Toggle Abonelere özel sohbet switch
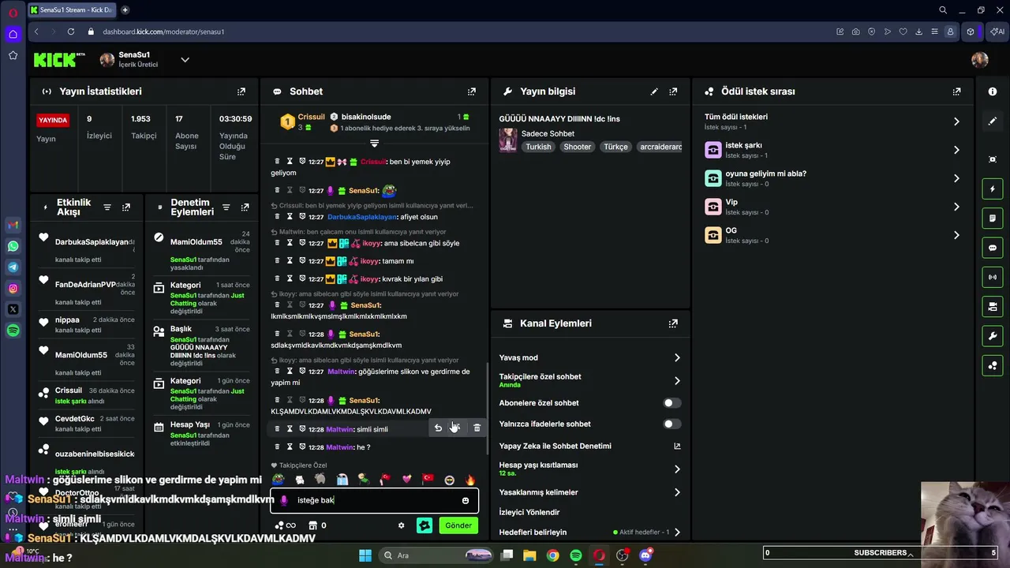 (672, 403)
